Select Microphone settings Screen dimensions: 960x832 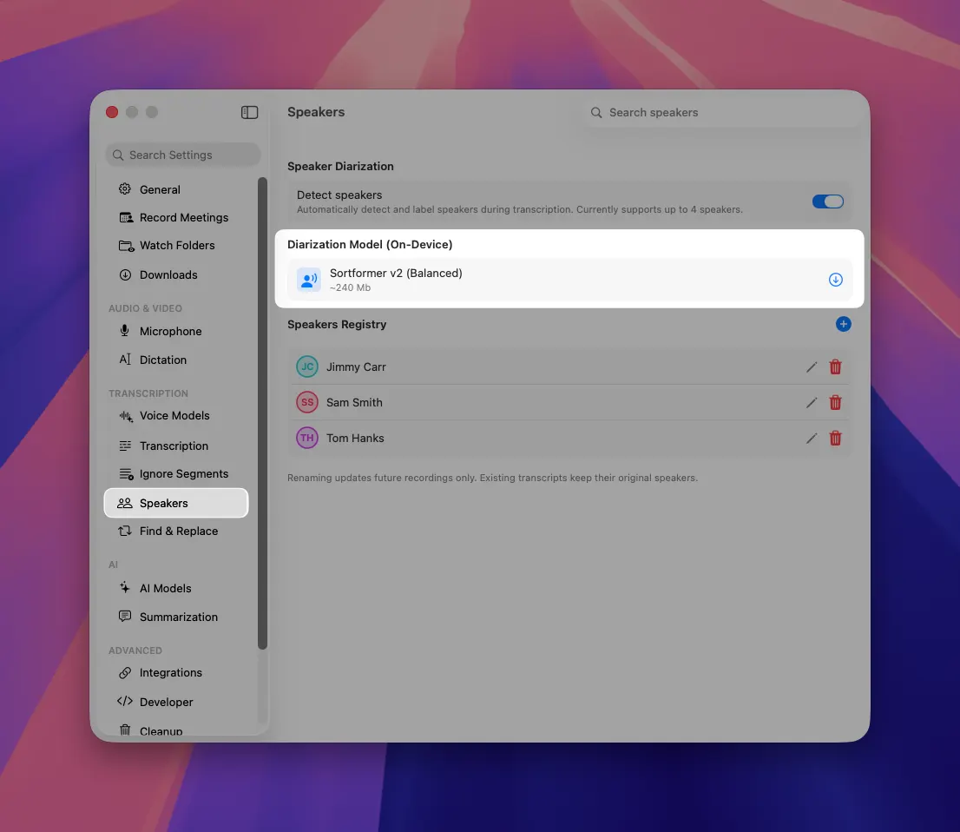click(176, 332)
